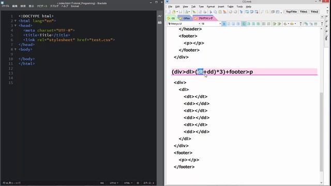Click the numbered list icon in format bar
This screenshot has height=186, width=331.
tap(264, 24)
